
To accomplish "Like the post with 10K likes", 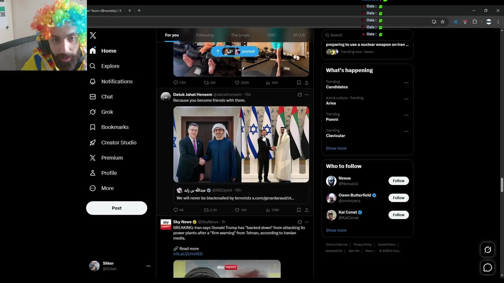I will 241,210.
